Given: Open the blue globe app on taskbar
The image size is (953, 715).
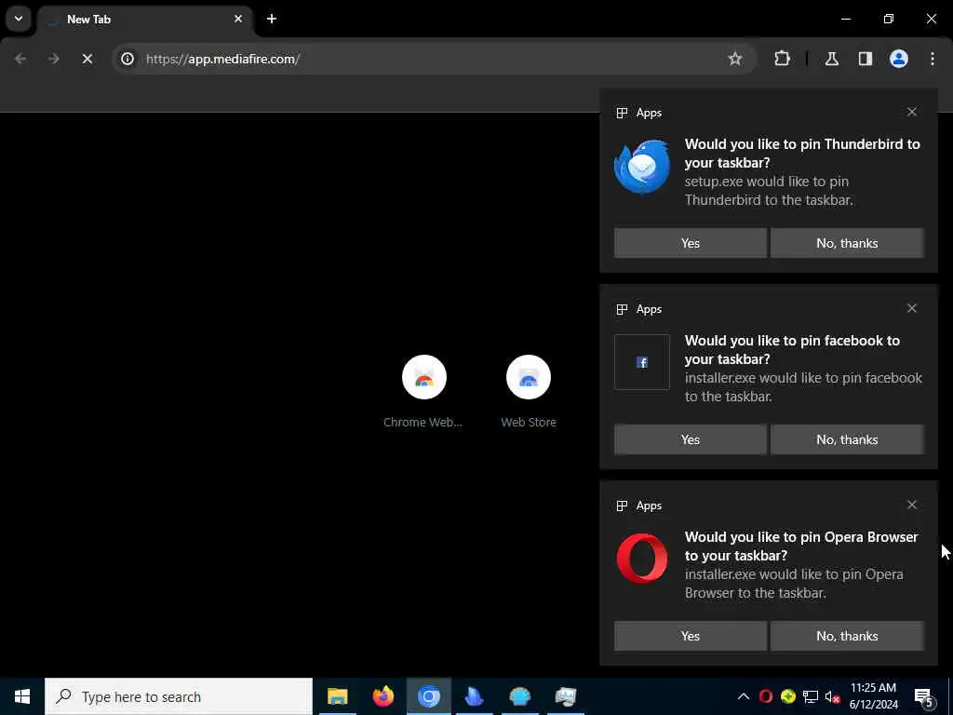Looking at the screenshot, I should click(x=519, y=696).
